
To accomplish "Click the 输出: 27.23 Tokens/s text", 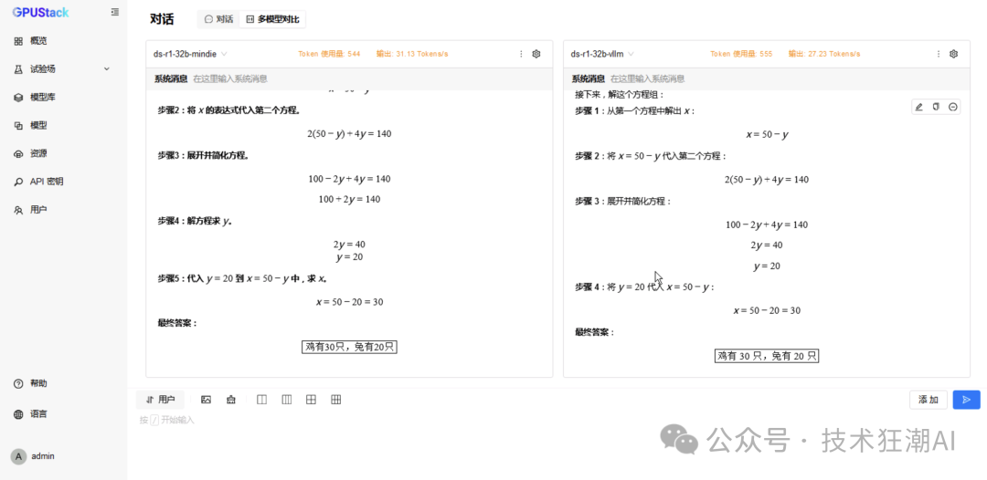I will [x=824, y=54].
